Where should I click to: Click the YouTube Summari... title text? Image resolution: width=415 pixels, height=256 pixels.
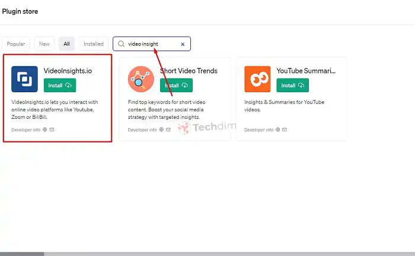click(306, 71)
